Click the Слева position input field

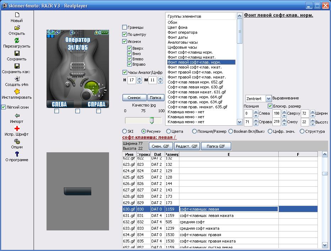[248, 113]
